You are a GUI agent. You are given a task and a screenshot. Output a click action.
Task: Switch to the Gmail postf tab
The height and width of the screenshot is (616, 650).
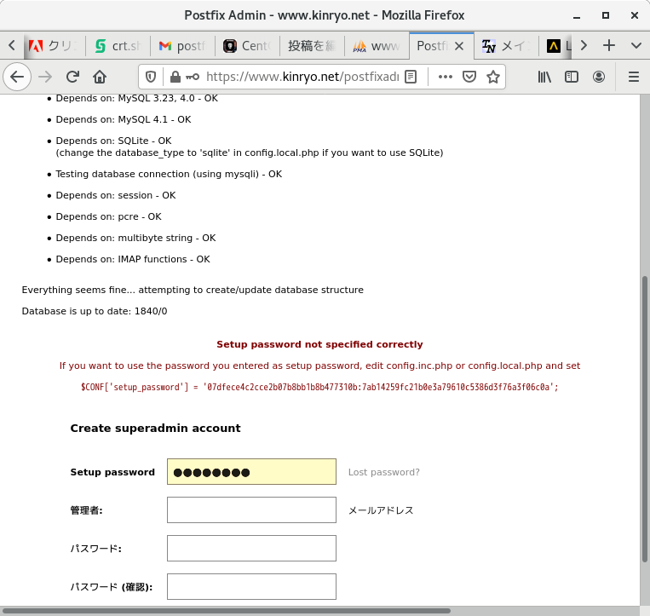coord(182,46)
